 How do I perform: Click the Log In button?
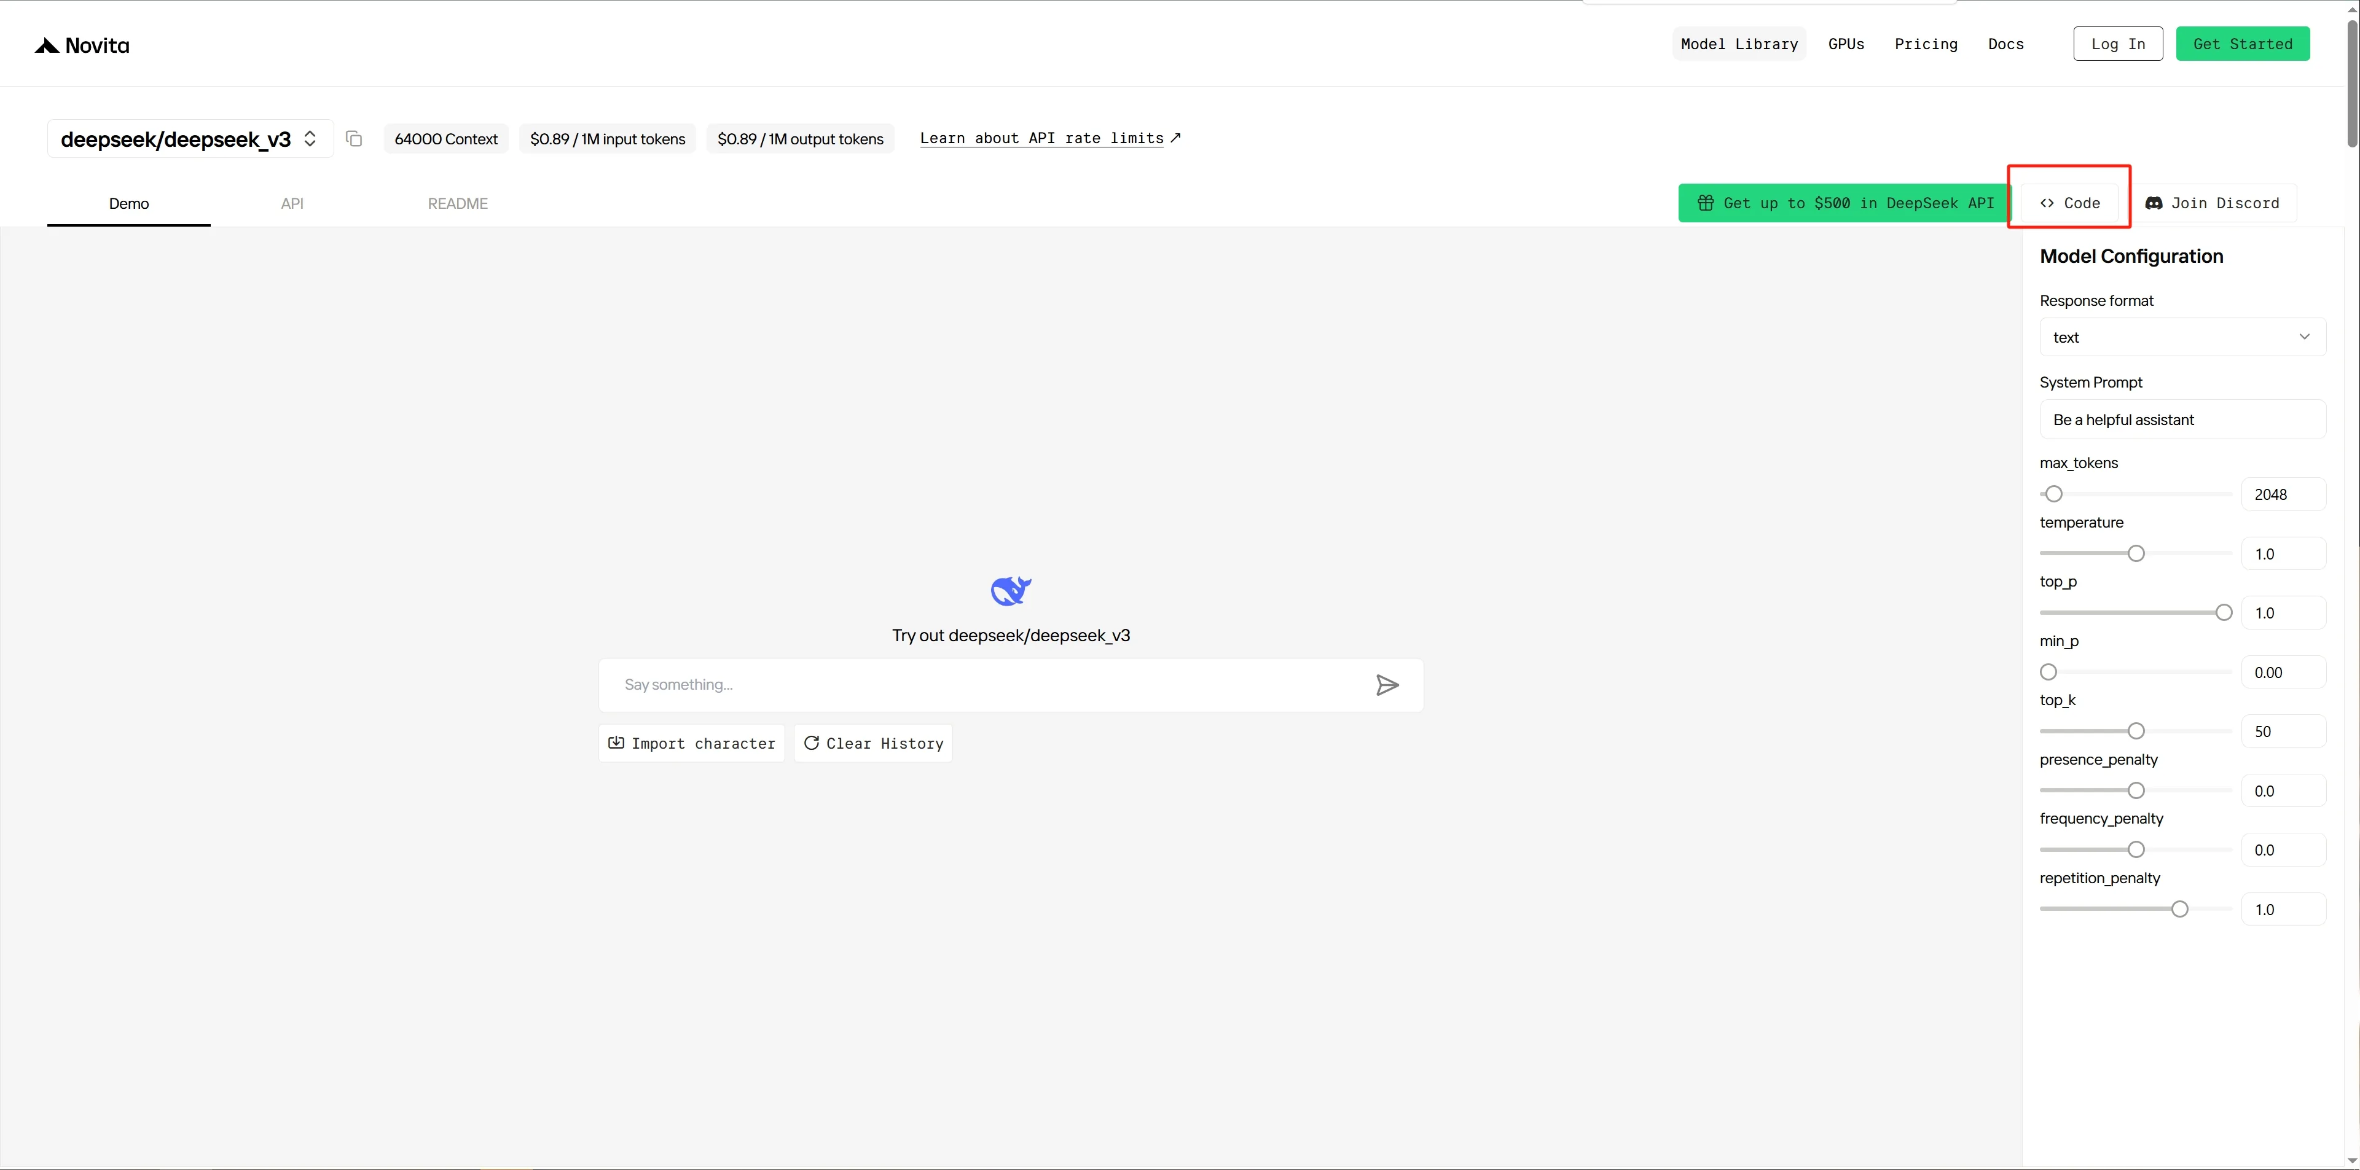(x=2118, y=44)
